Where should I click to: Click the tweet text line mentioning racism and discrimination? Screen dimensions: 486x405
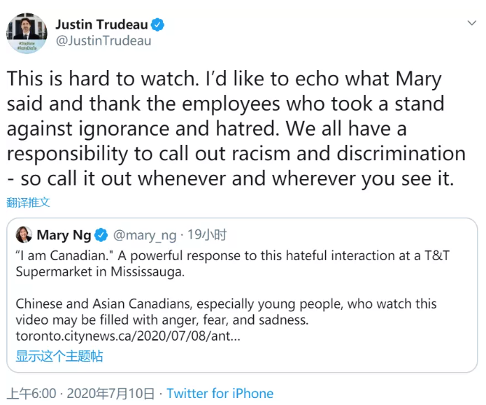point(236,154)
